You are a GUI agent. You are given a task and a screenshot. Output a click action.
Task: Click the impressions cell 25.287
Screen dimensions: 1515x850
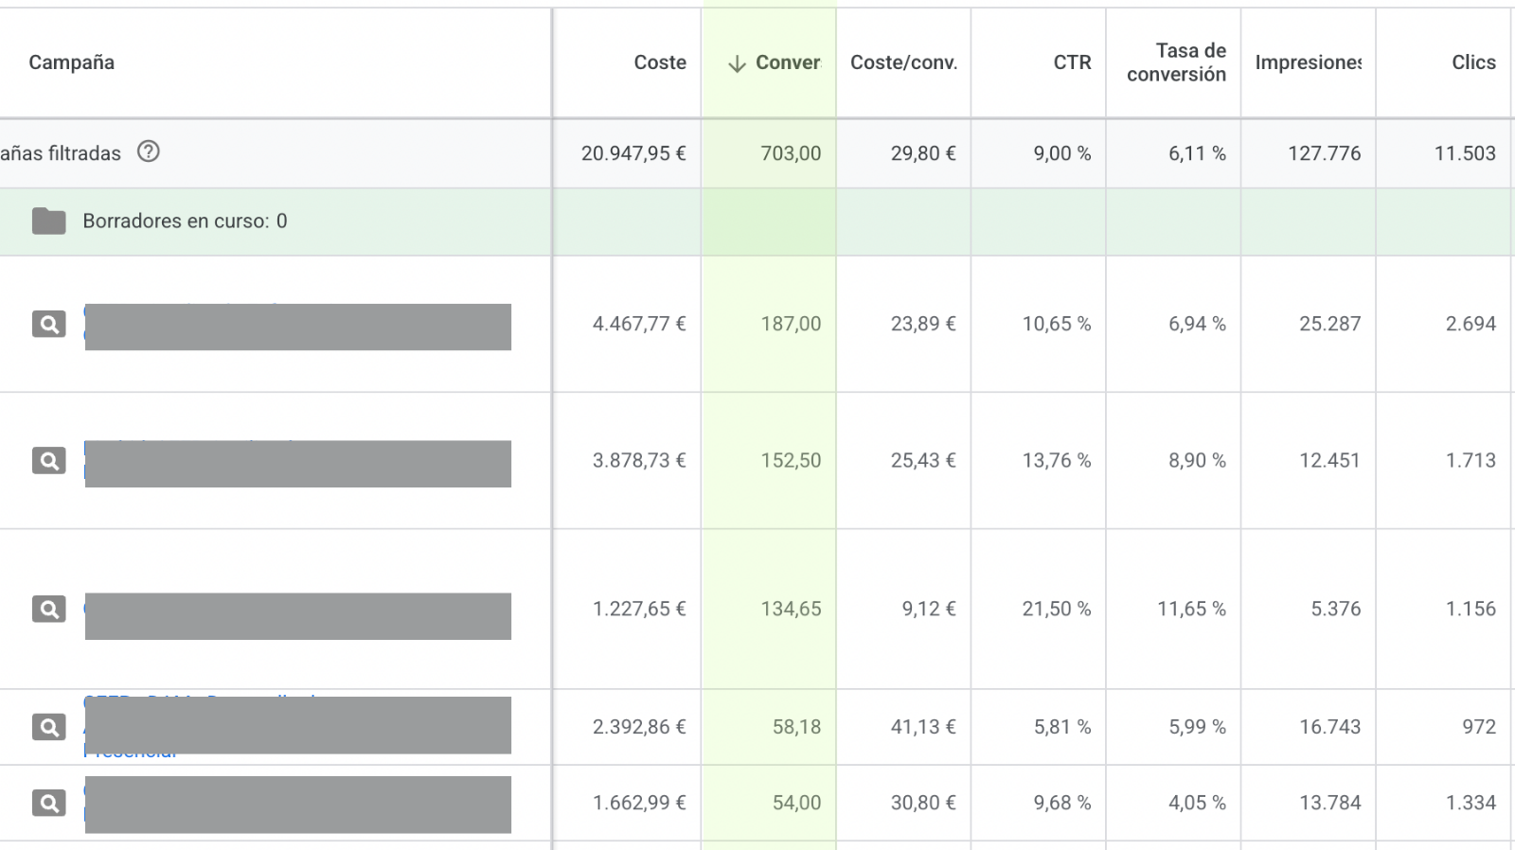[x=1329, y=324]
